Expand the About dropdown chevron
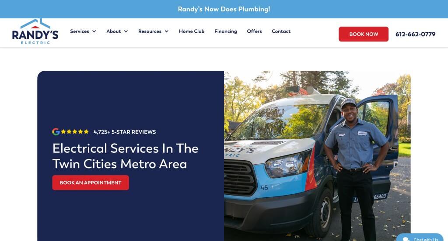 pos(126,31)
